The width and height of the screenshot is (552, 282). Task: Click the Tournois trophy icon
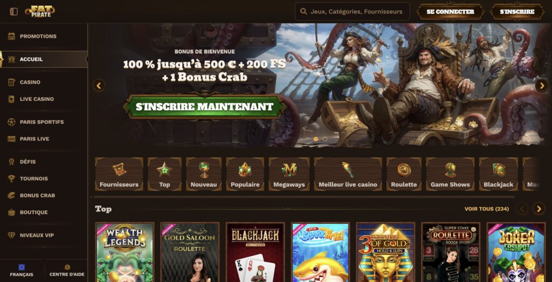point(12,179)
